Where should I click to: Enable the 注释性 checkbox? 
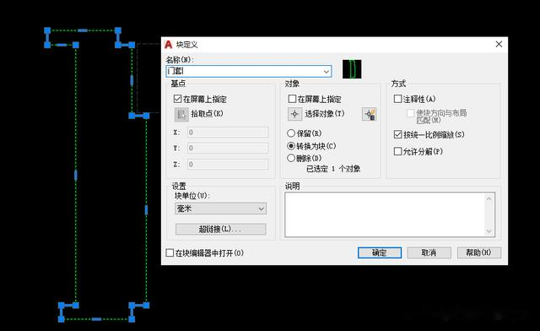(397, 99)
